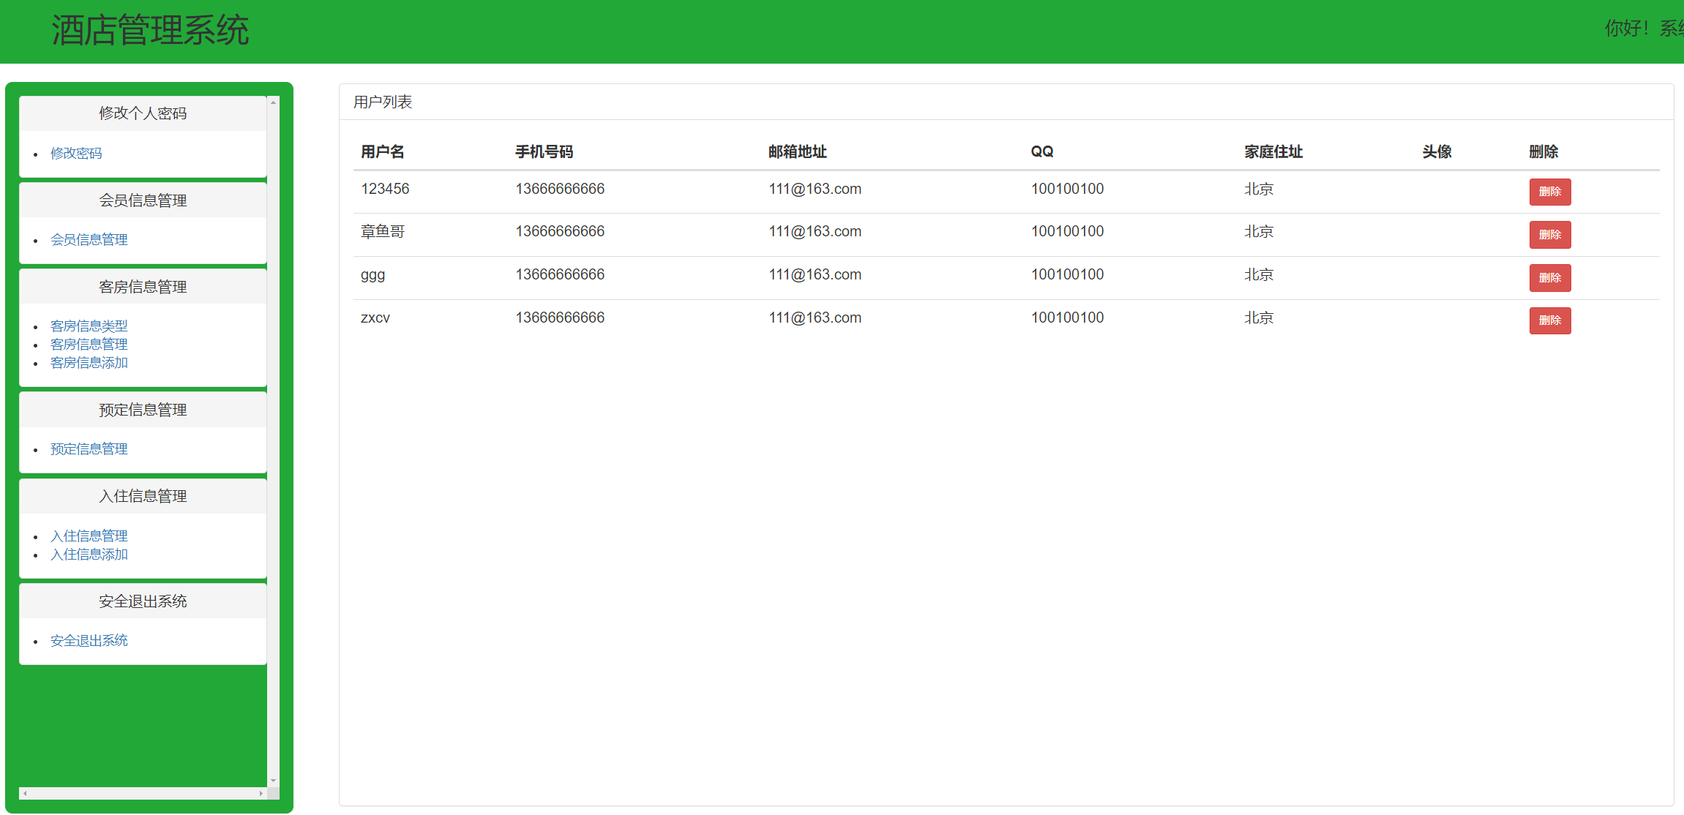Click the 用户列表 panel heading
1684x815 pixels.
[382, 102]
